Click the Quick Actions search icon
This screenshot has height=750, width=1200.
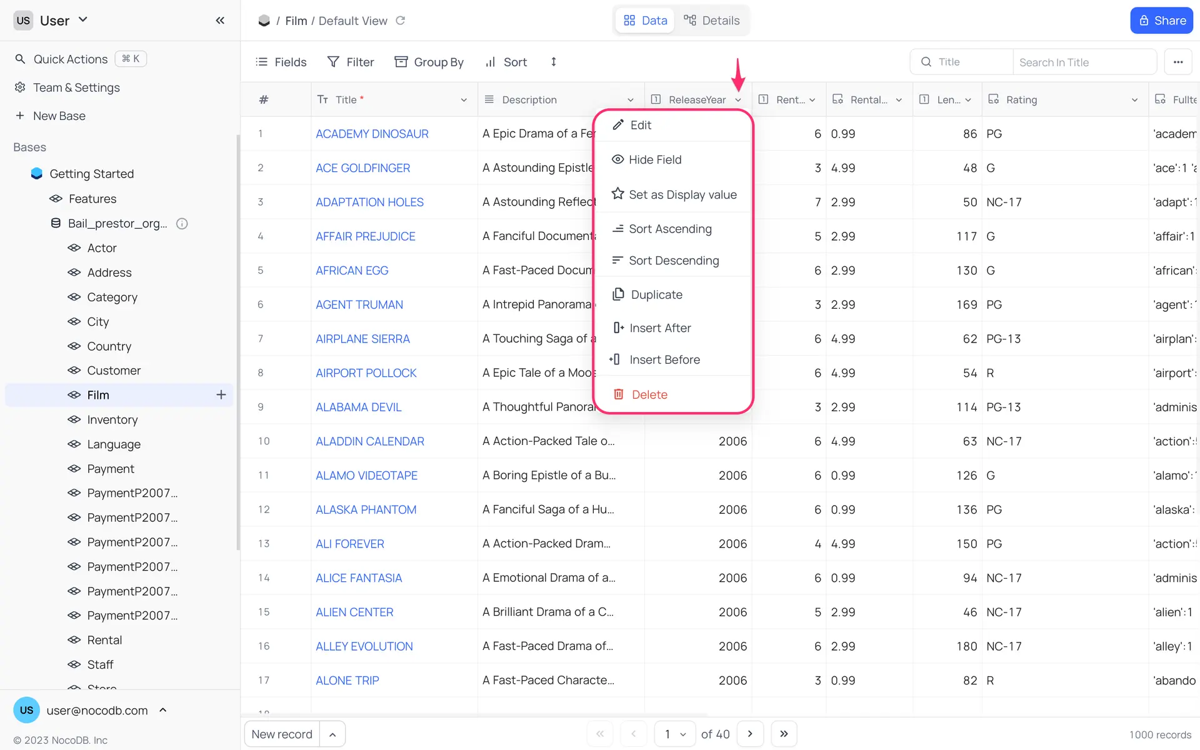20,59
